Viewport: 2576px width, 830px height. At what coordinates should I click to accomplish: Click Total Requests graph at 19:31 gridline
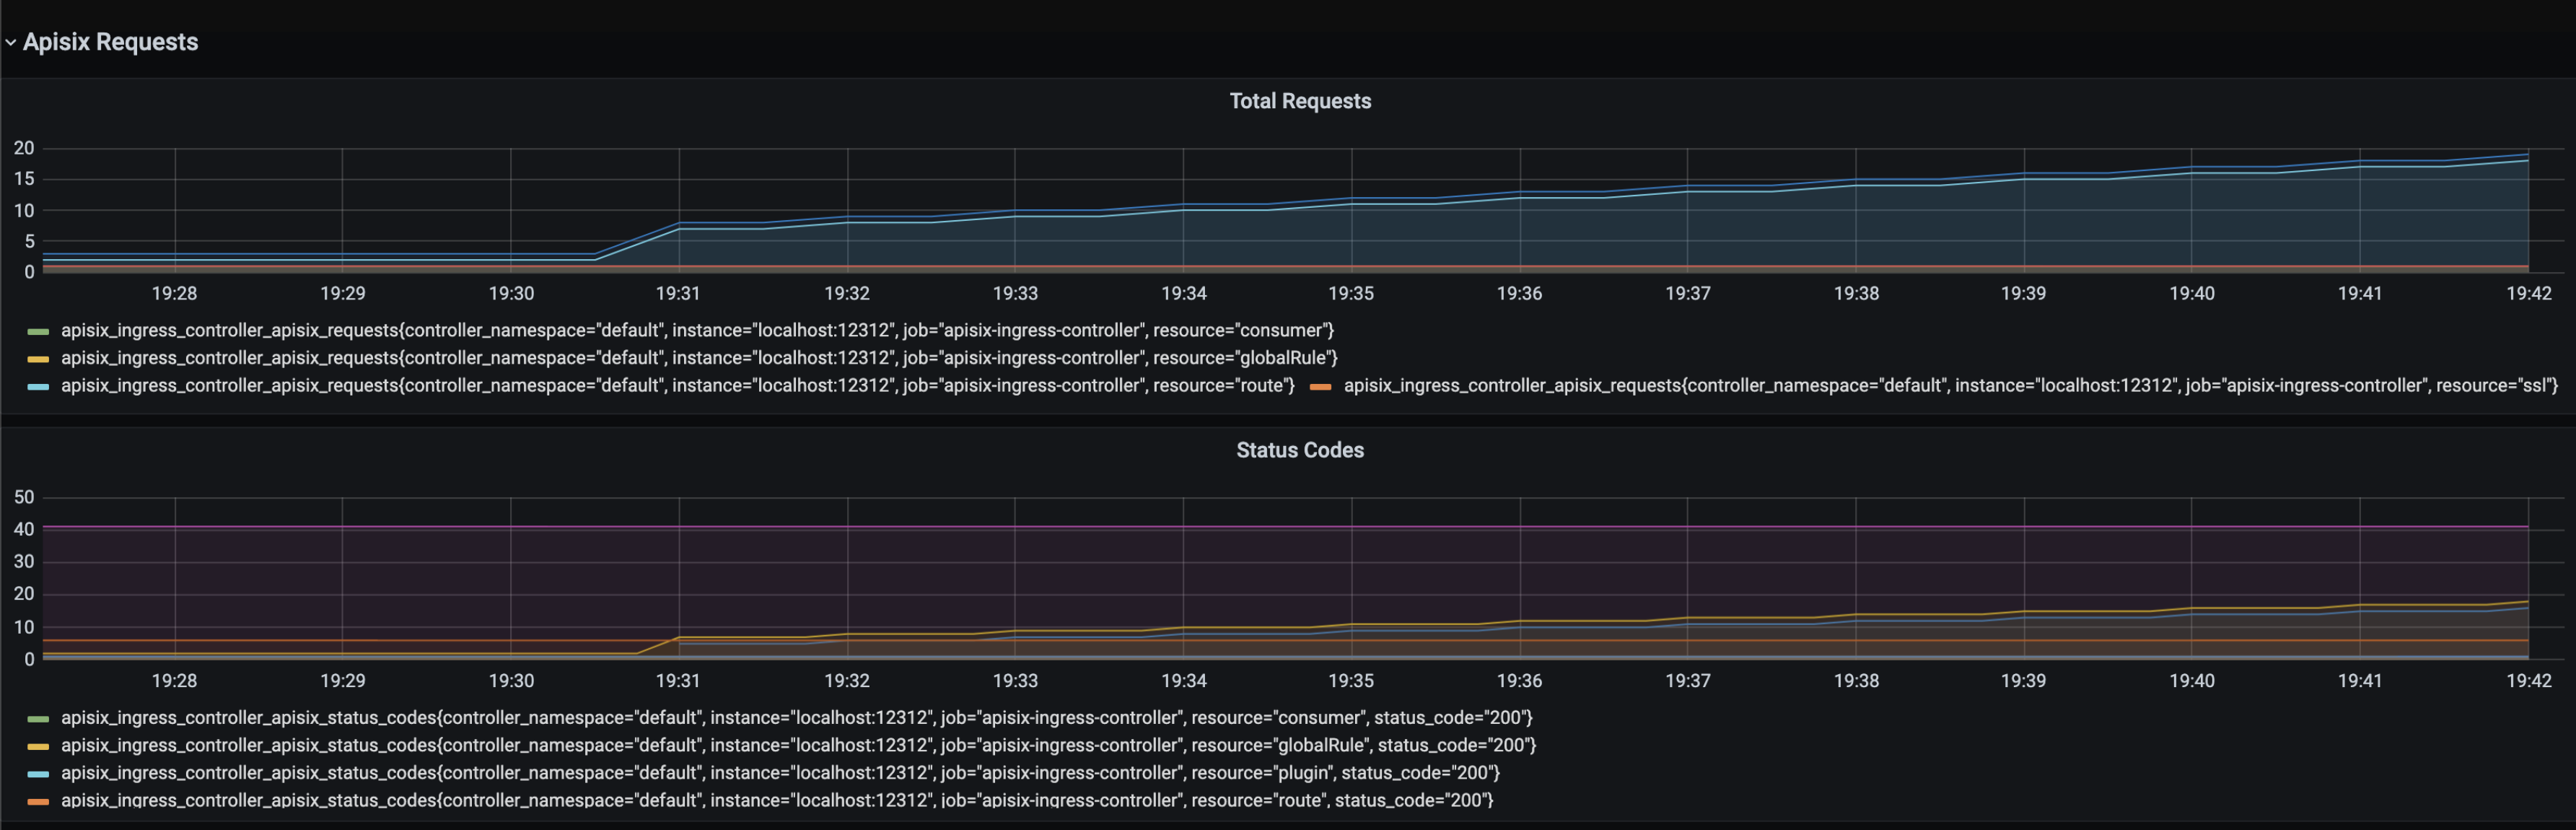click(679, 210)
